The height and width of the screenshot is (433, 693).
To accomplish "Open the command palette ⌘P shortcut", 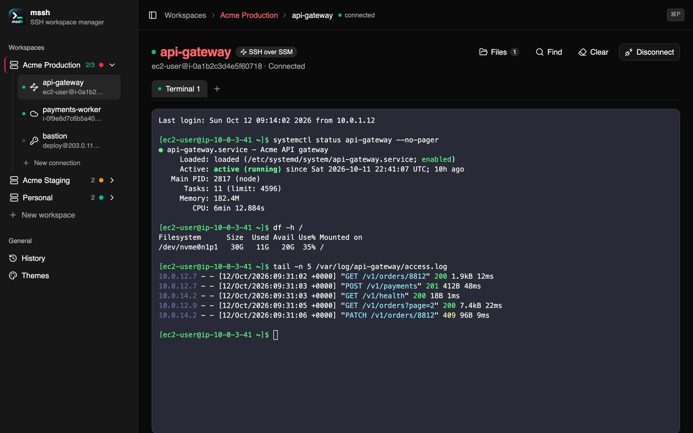I will pos(675,15).
